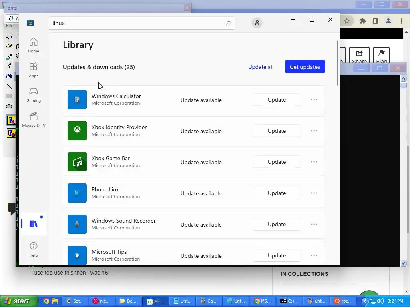Select the Rectangle tool in Paint

9,96
